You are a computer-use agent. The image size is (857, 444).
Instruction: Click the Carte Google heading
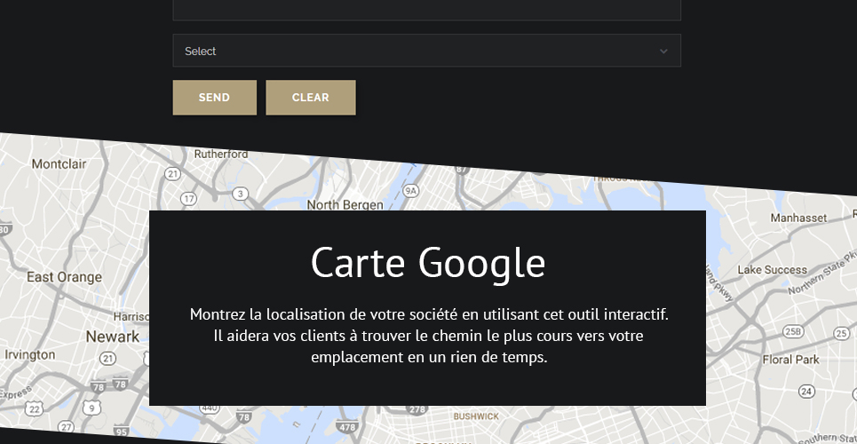pyautogui.click(x=428, y=263)
